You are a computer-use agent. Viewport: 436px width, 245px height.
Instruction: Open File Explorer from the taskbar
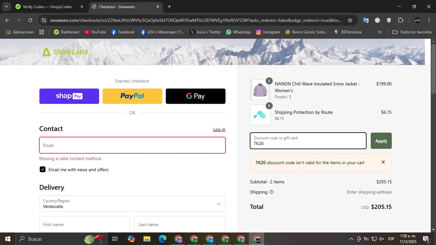[x=147, y=239]
